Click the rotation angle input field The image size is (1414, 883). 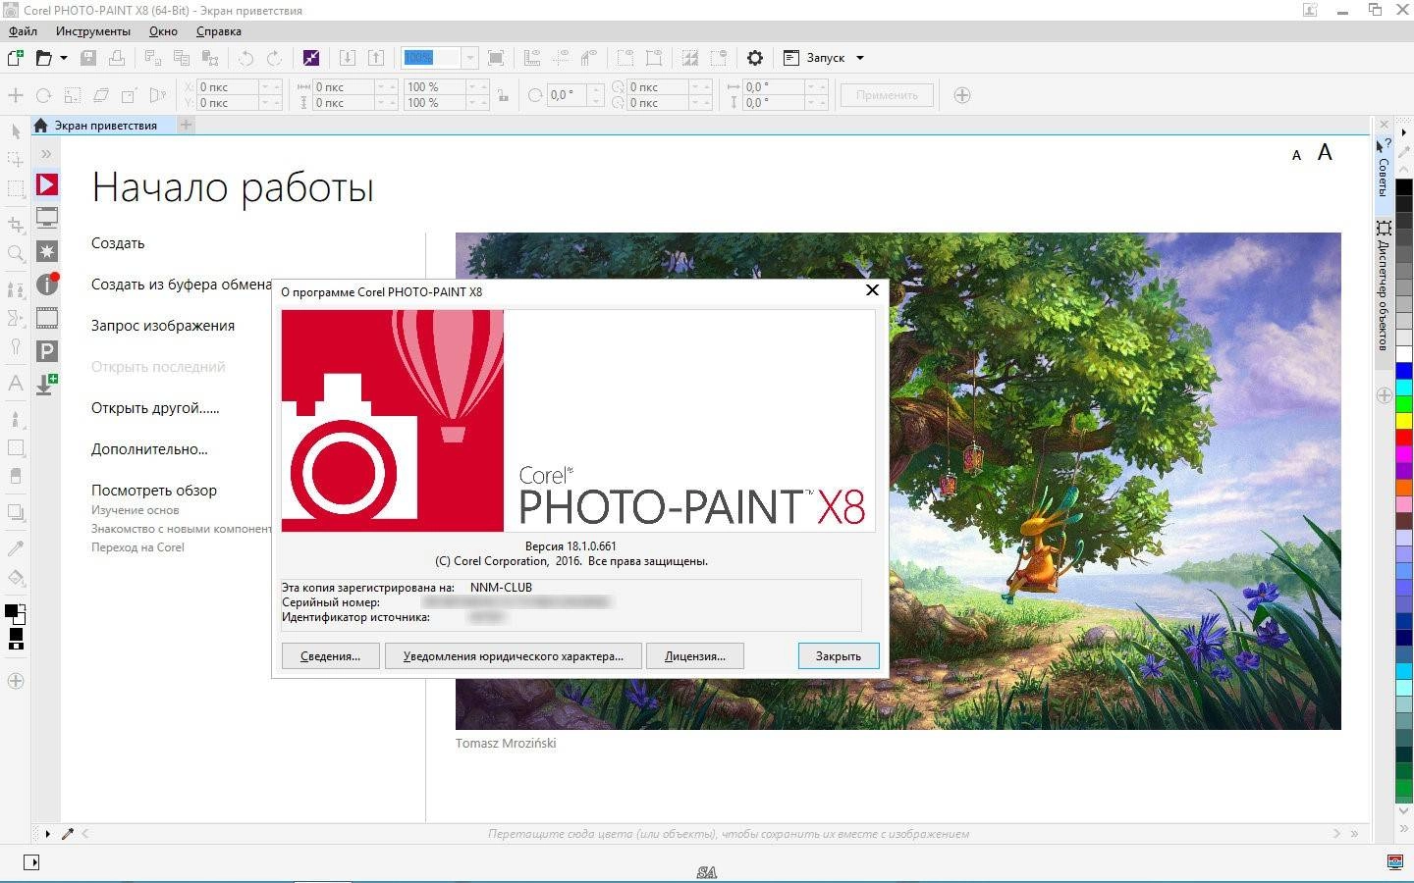pos(568,95)
